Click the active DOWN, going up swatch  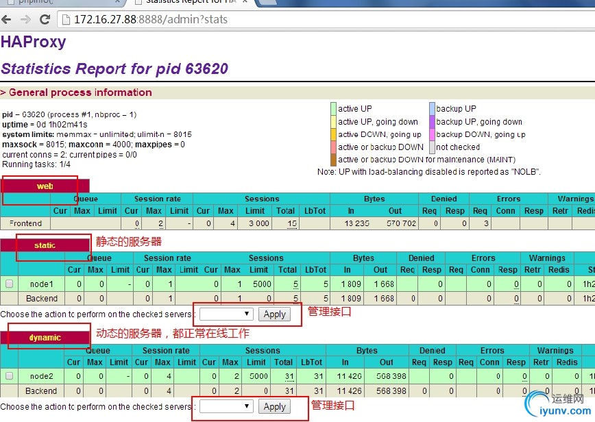pyautogui.click(x=333, y=134)
